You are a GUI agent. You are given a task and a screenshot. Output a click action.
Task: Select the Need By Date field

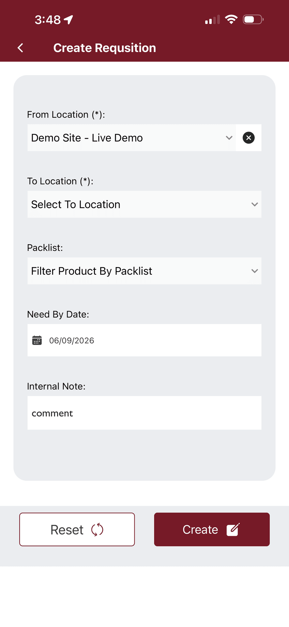pos(144,340)
